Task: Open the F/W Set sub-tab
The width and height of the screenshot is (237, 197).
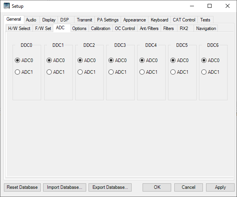Action: (x=43, y=28)
